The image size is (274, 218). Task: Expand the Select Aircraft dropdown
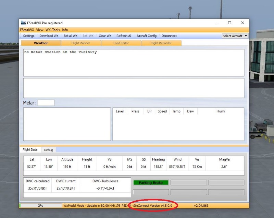pyautogui.click(x=235, y=36)
